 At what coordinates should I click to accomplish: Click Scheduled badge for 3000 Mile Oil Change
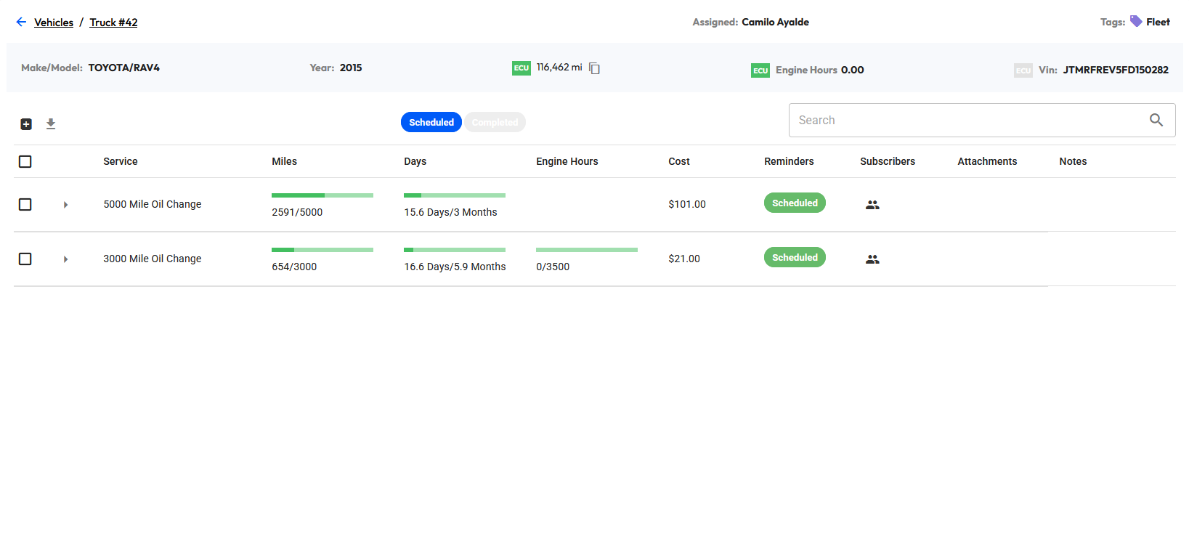click(x=795, y=257)
